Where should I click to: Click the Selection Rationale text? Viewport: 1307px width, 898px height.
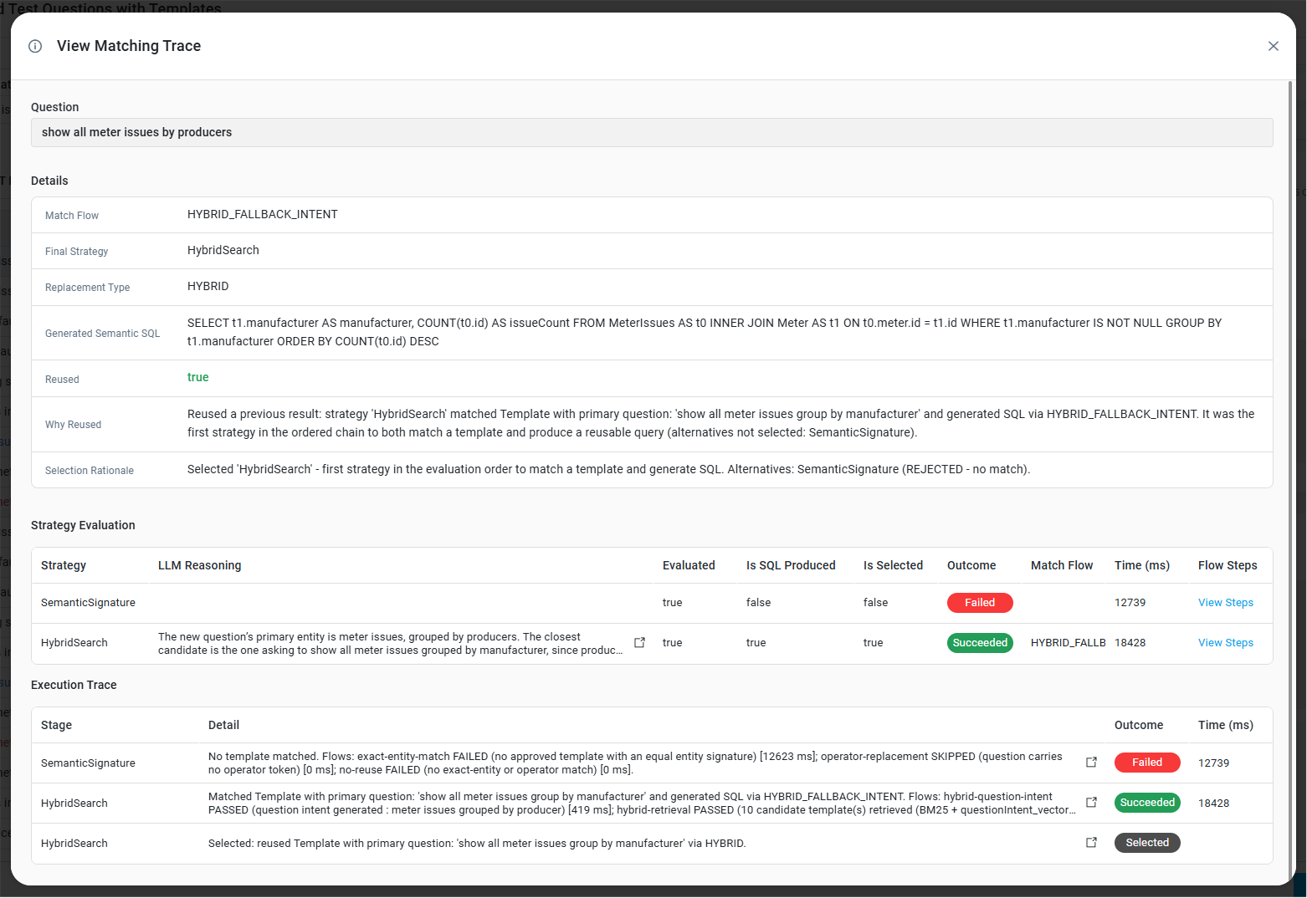point(608,470)
